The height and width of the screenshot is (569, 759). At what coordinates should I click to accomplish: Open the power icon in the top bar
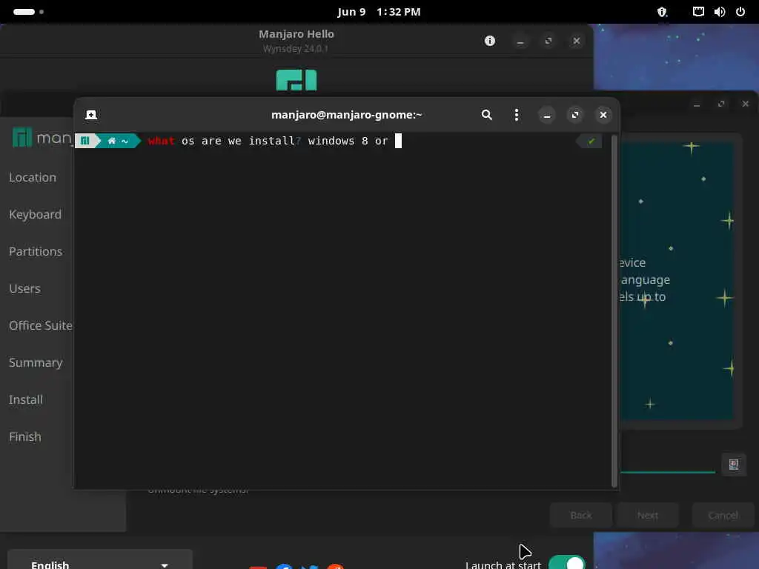point(740,12)
